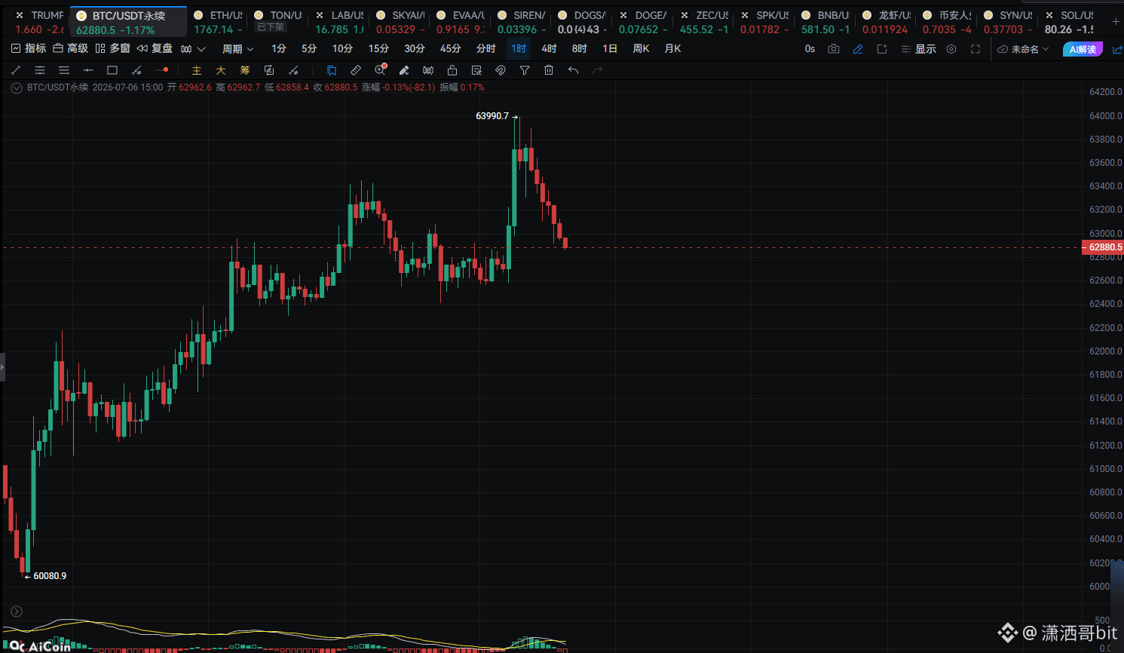Click the 62880.5 current price label on axis
The height and width of the screenshot is (653, 1124).
[1103, 247]
